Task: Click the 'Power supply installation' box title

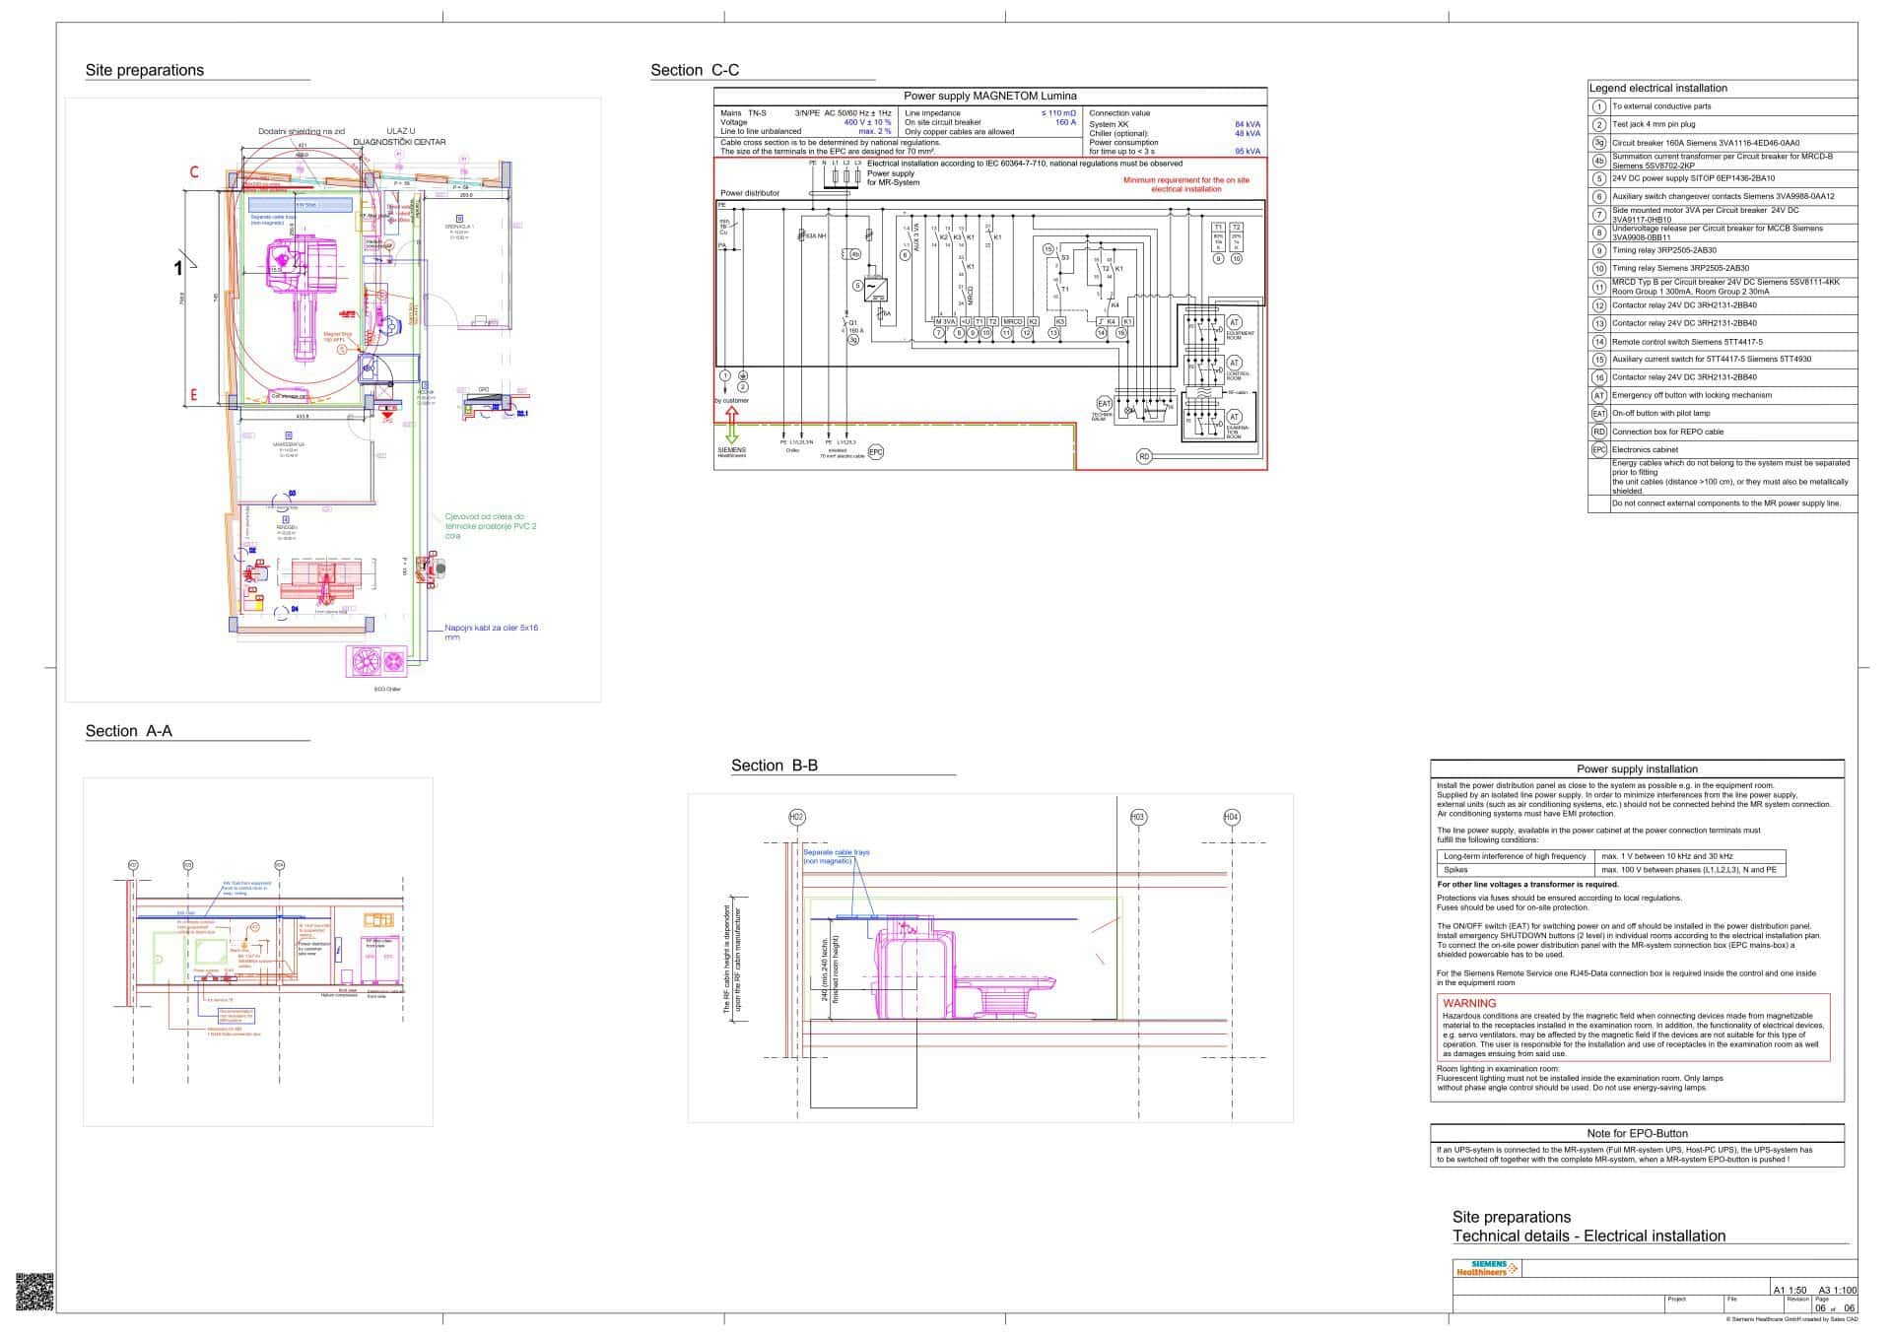Action: (x=1638, y=769)
